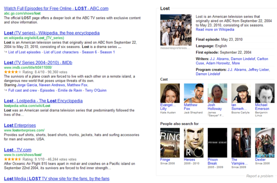
Task: Open Full cast and crew sitelink
Action: 23,90
